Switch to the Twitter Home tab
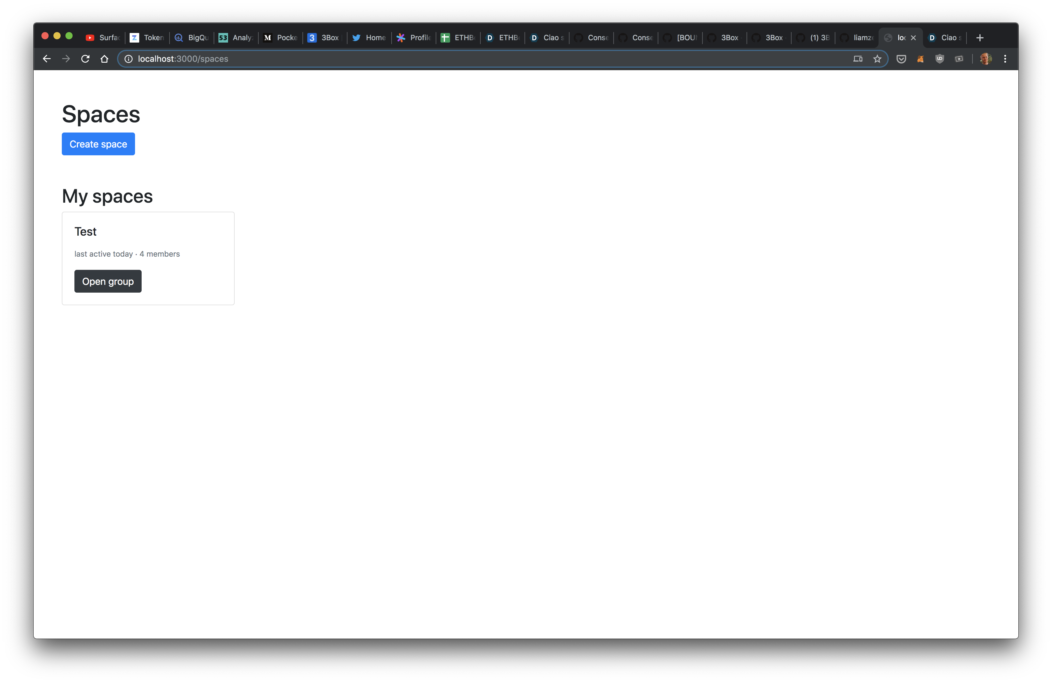This screenshot has height=683, width=1052. coord(369,38)
